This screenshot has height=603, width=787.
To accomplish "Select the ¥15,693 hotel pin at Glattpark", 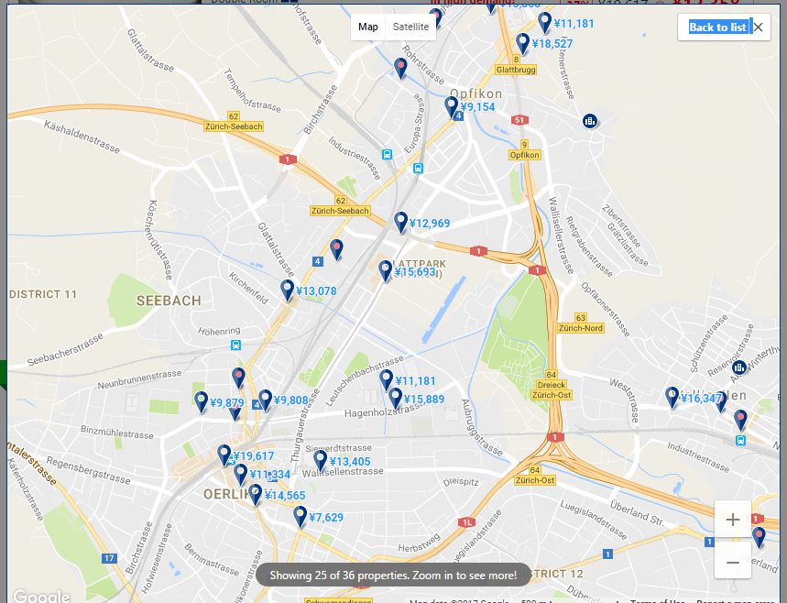I will point(385,271).
